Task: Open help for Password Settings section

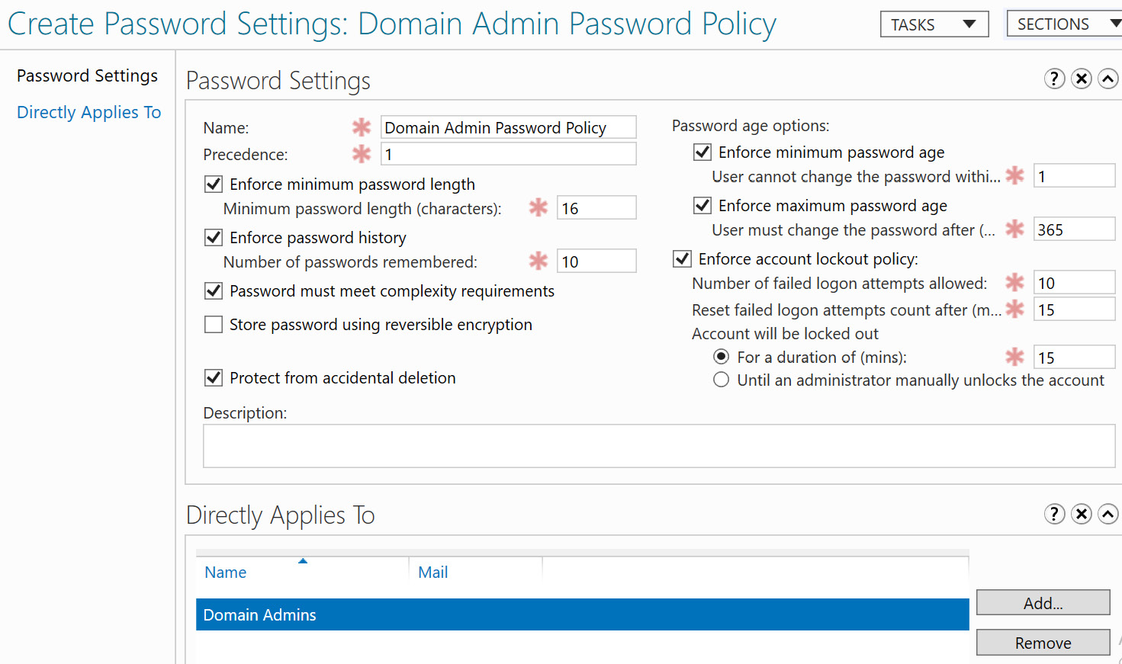Action: tap(1054, 79)
